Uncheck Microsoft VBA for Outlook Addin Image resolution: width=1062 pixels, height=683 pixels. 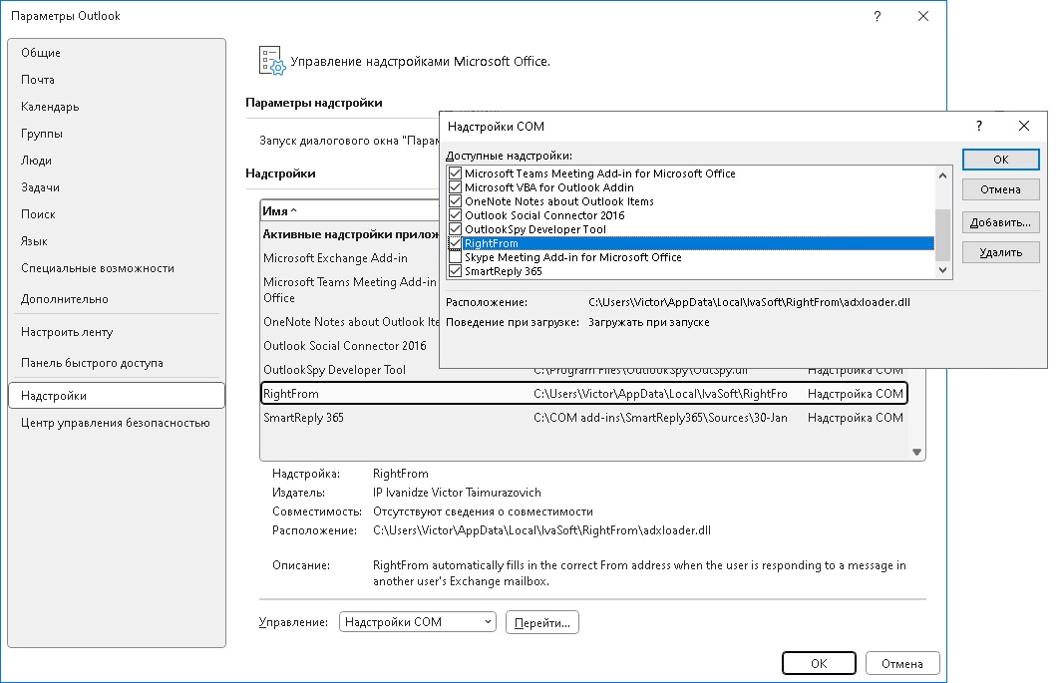455,187
